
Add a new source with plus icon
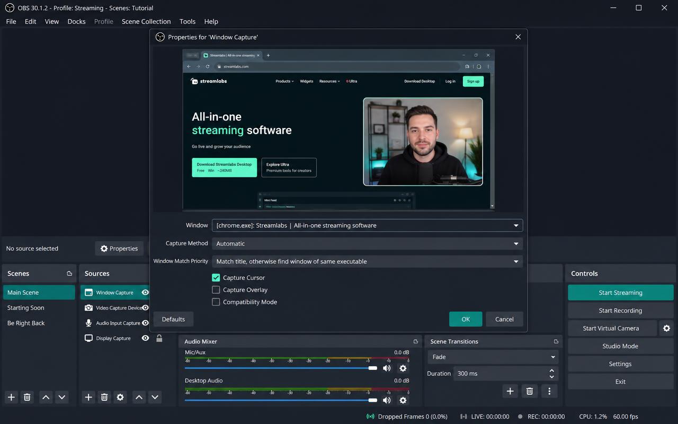click(x=88, y=397)
